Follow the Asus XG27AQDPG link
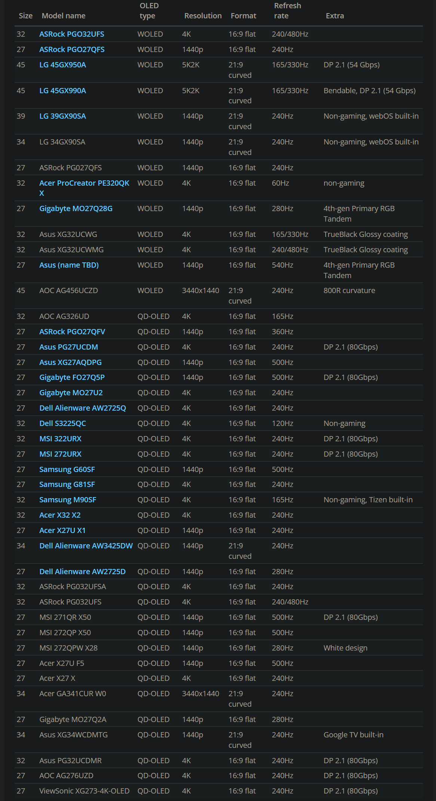Screen dimensions: 436x801 [x=71, y=362]
